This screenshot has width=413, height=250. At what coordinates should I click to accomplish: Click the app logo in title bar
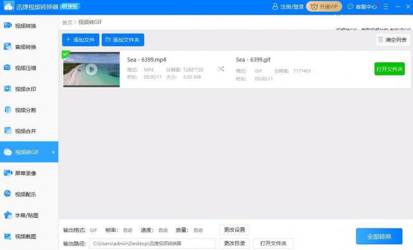tap(8, 6)
